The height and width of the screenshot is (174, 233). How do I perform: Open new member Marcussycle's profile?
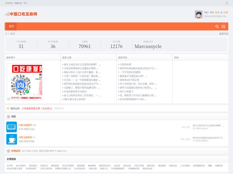coord(148,46)
